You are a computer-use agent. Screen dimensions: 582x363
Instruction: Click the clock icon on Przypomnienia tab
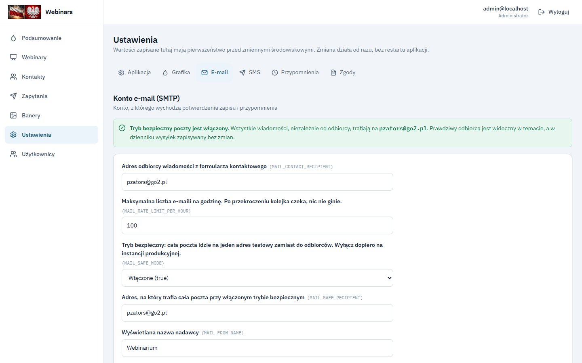[x=275, y=73]
